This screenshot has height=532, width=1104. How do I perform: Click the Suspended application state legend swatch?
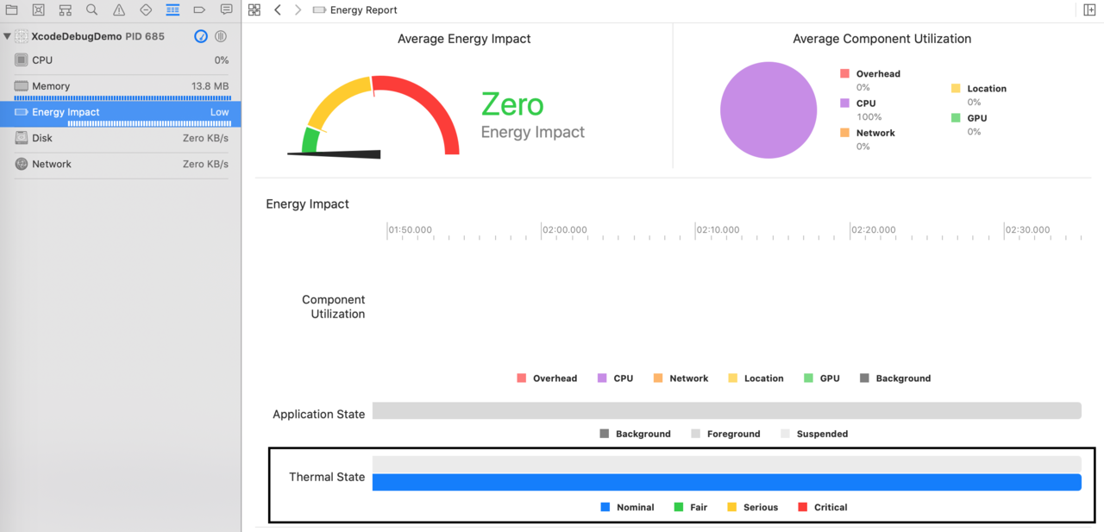785,434
